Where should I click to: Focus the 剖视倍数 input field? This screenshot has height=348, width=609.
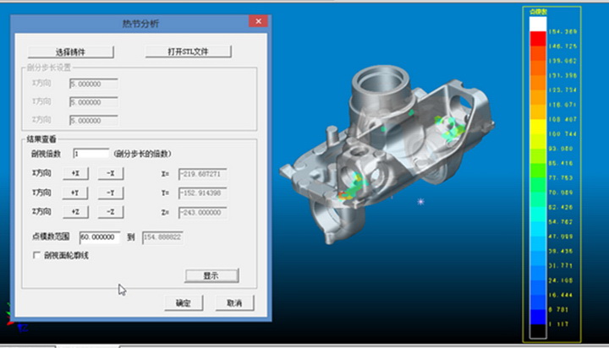(91, 154)
